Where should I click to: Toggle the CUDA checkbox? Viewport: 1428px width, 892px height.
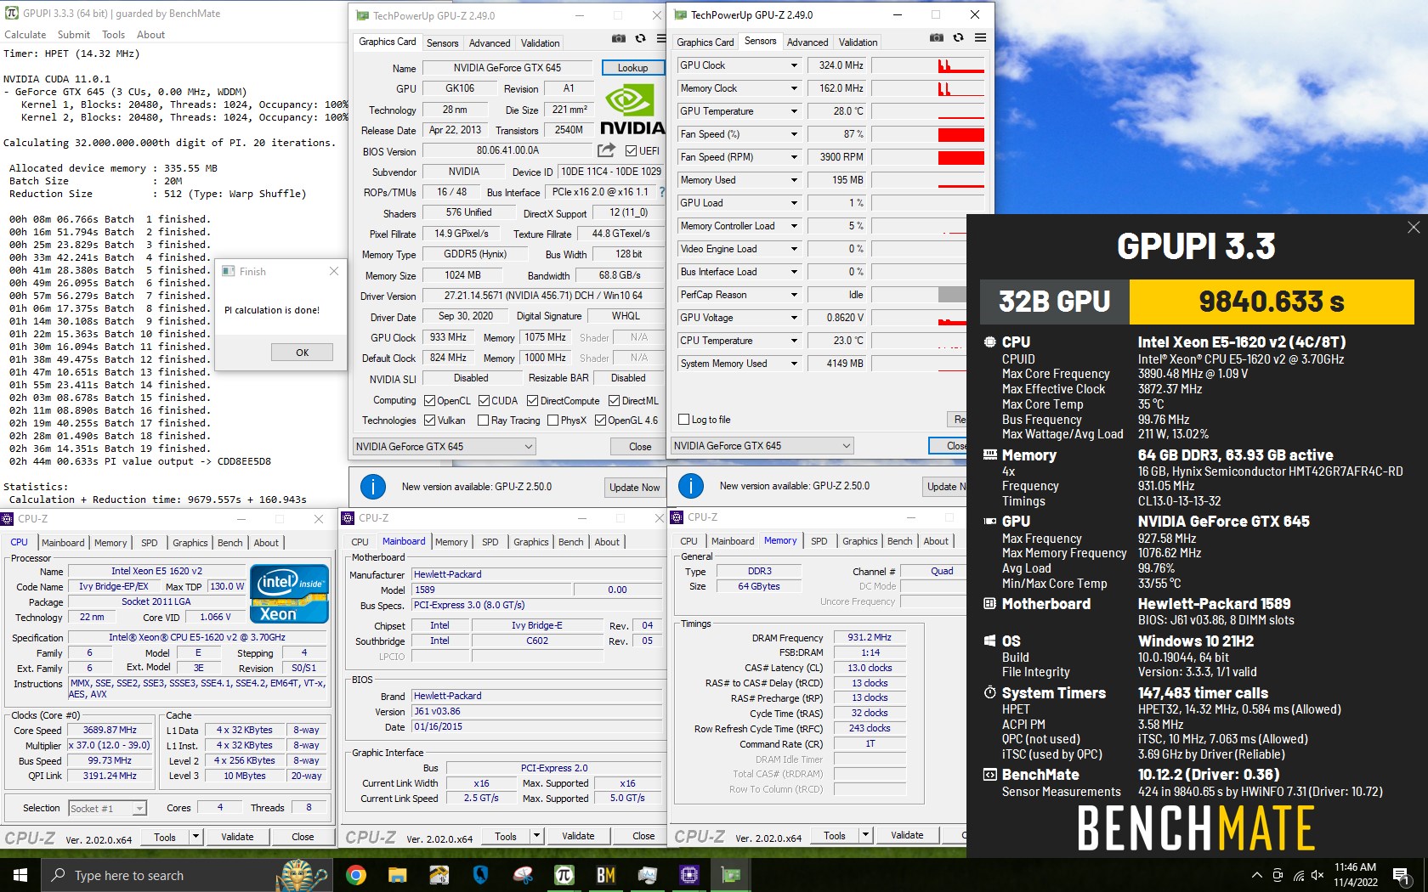coord(484,401)
